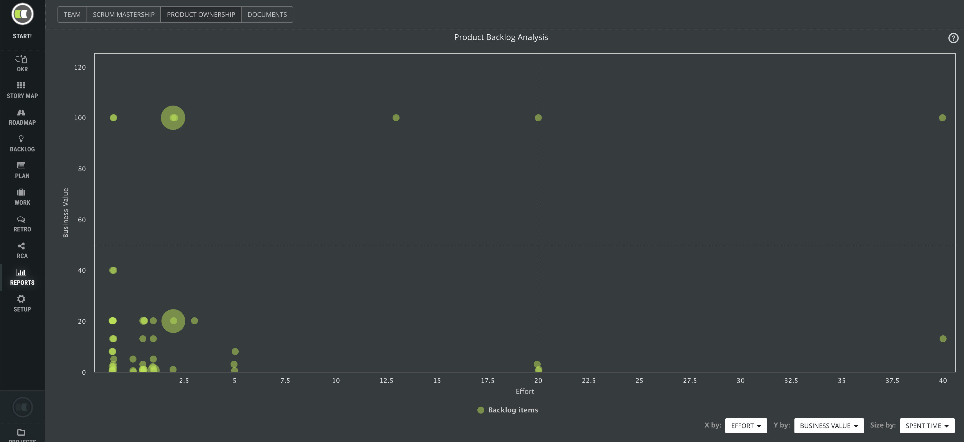Navigate to Roadmap view

pos(22,116)
